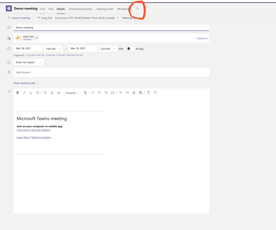Click the meeting title input field
276x230 pixels.
(x=111, y=28)
